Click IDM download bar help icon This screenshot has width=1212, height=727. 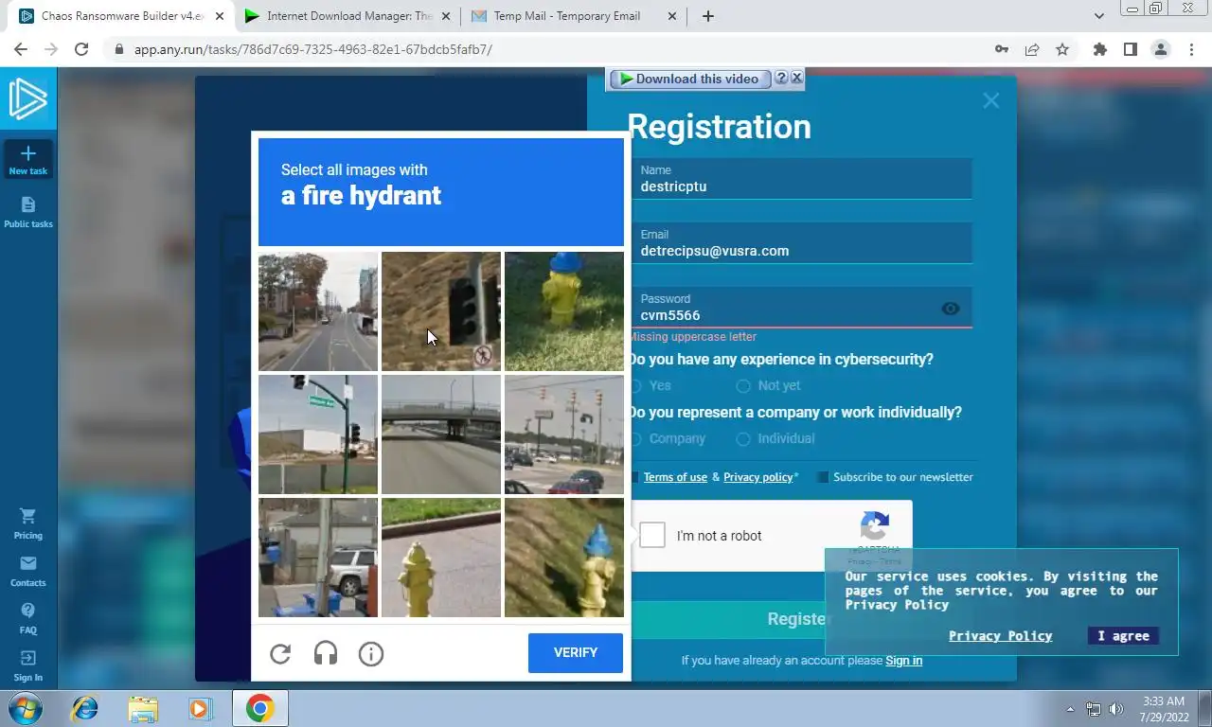781,79
